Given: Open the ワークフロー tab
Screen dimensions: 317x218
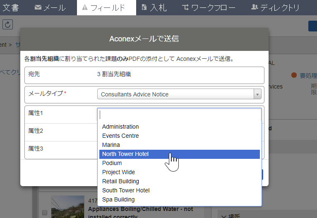Looking at the screenshot, I should coord(209,8).
